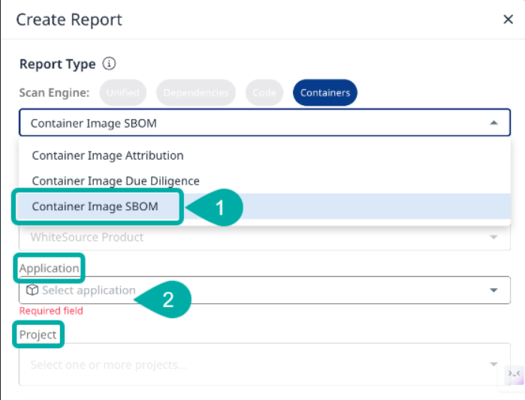525x400 pixels.
Task: Expand the Select application dropdown arrow
Action: pyautogui.click(x=493, y=290)
